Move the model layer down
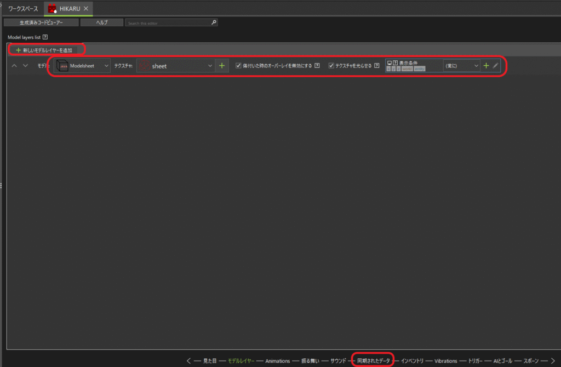561x367 pixels. [x=25, y=66]
